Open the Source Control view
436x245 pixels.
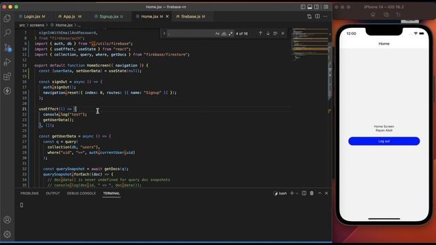tap(7, 48)
